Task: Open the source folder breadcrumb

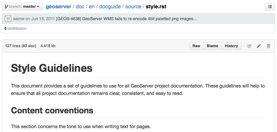Action: click(x=133, y=7)
